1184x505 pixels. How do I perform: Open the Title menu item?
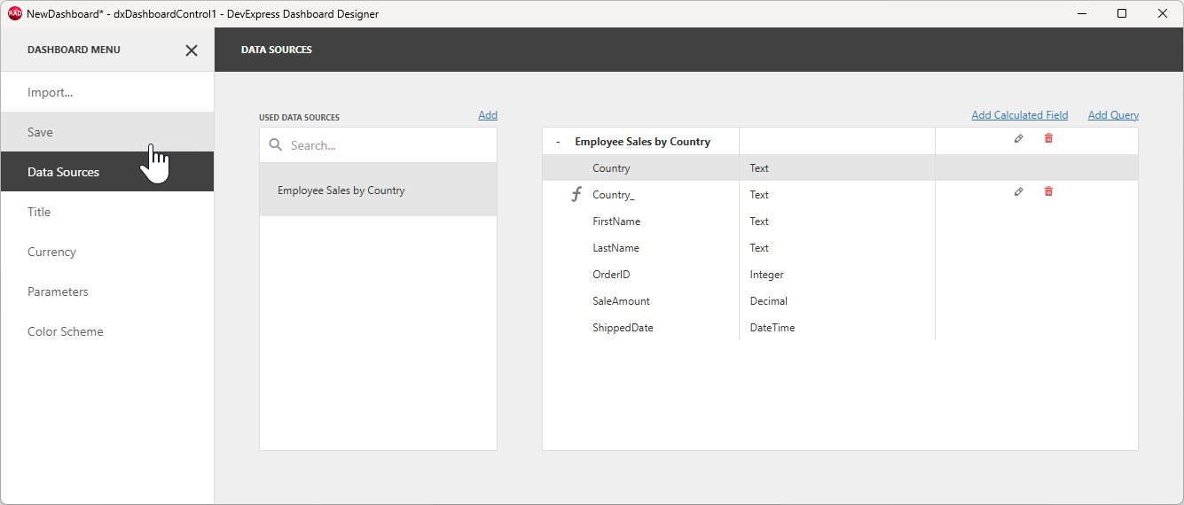pos(107,212)
